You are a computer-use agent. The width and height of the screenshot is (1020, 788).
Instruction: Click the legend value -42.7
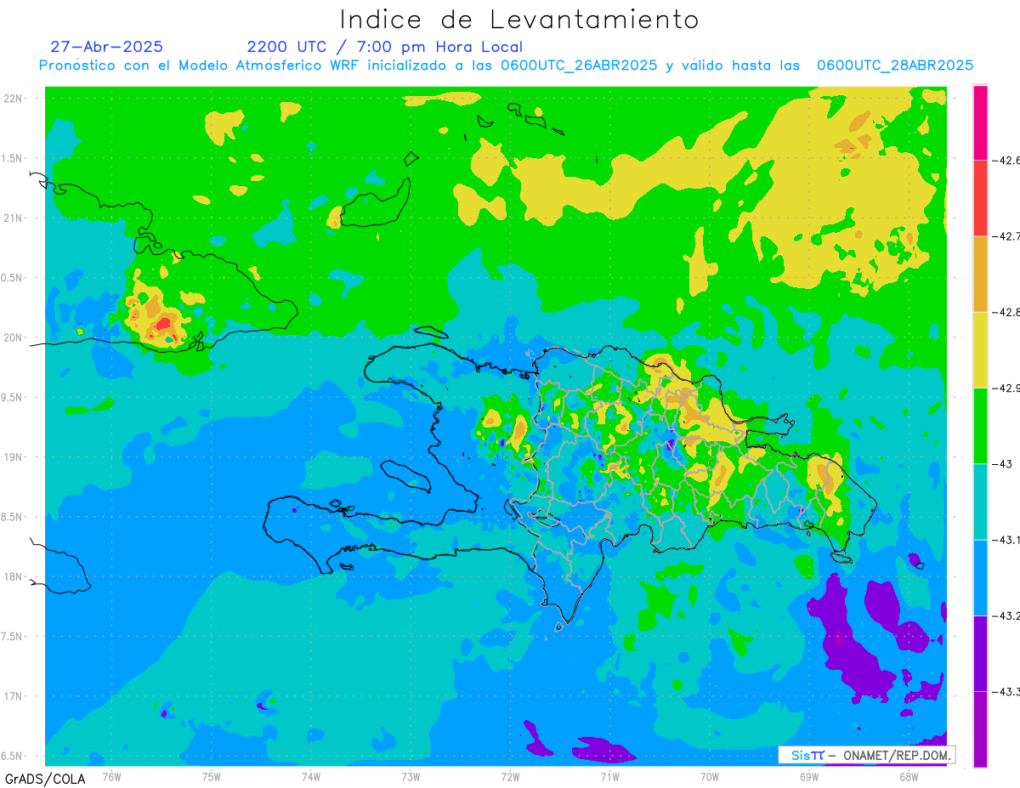point(1007,236)
